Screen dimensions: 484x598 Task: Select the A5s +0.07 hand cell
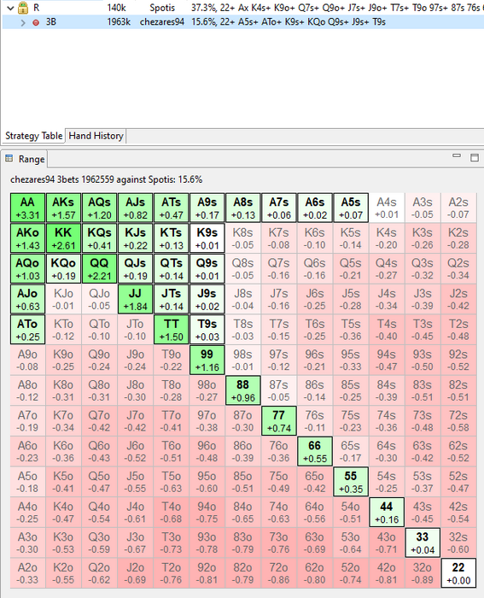click(x=351, y=208)
